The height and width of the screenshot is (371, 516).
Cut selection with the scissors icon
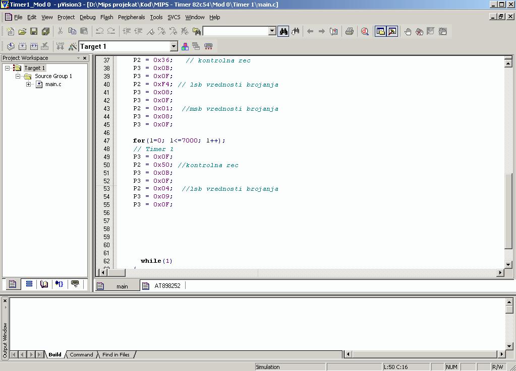(x=60, y=31)
